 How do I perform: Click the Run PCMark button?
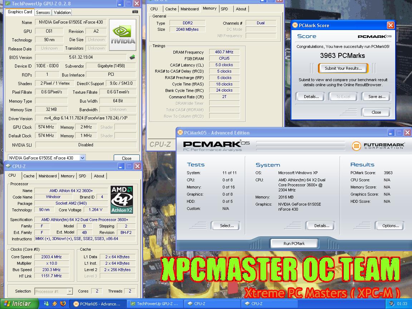294,244
